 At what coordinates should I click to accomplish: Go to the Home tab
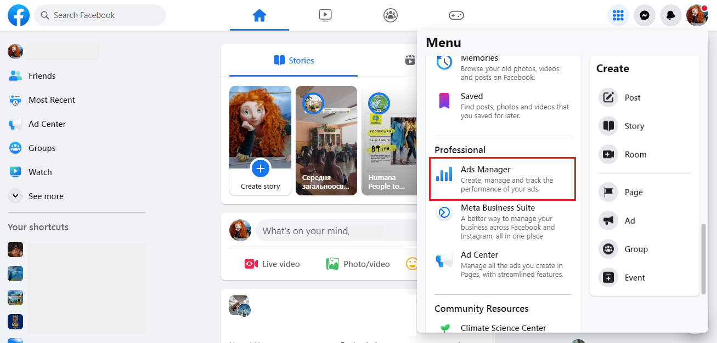(259, 15)
